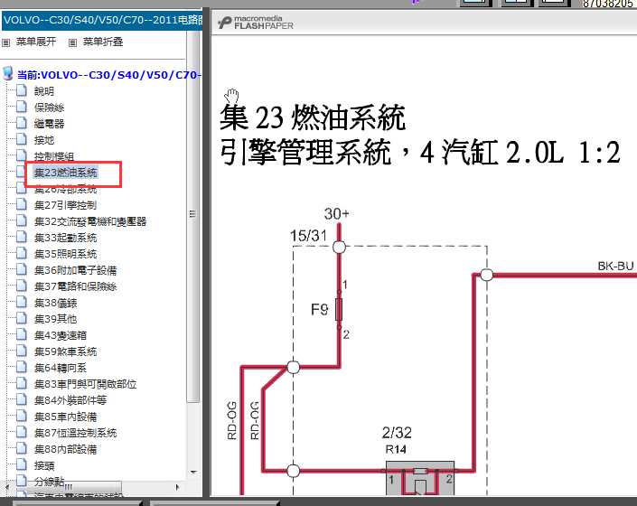Click the sidebar scroll-right arrow
637x506 pixels.
coord(177,487)
